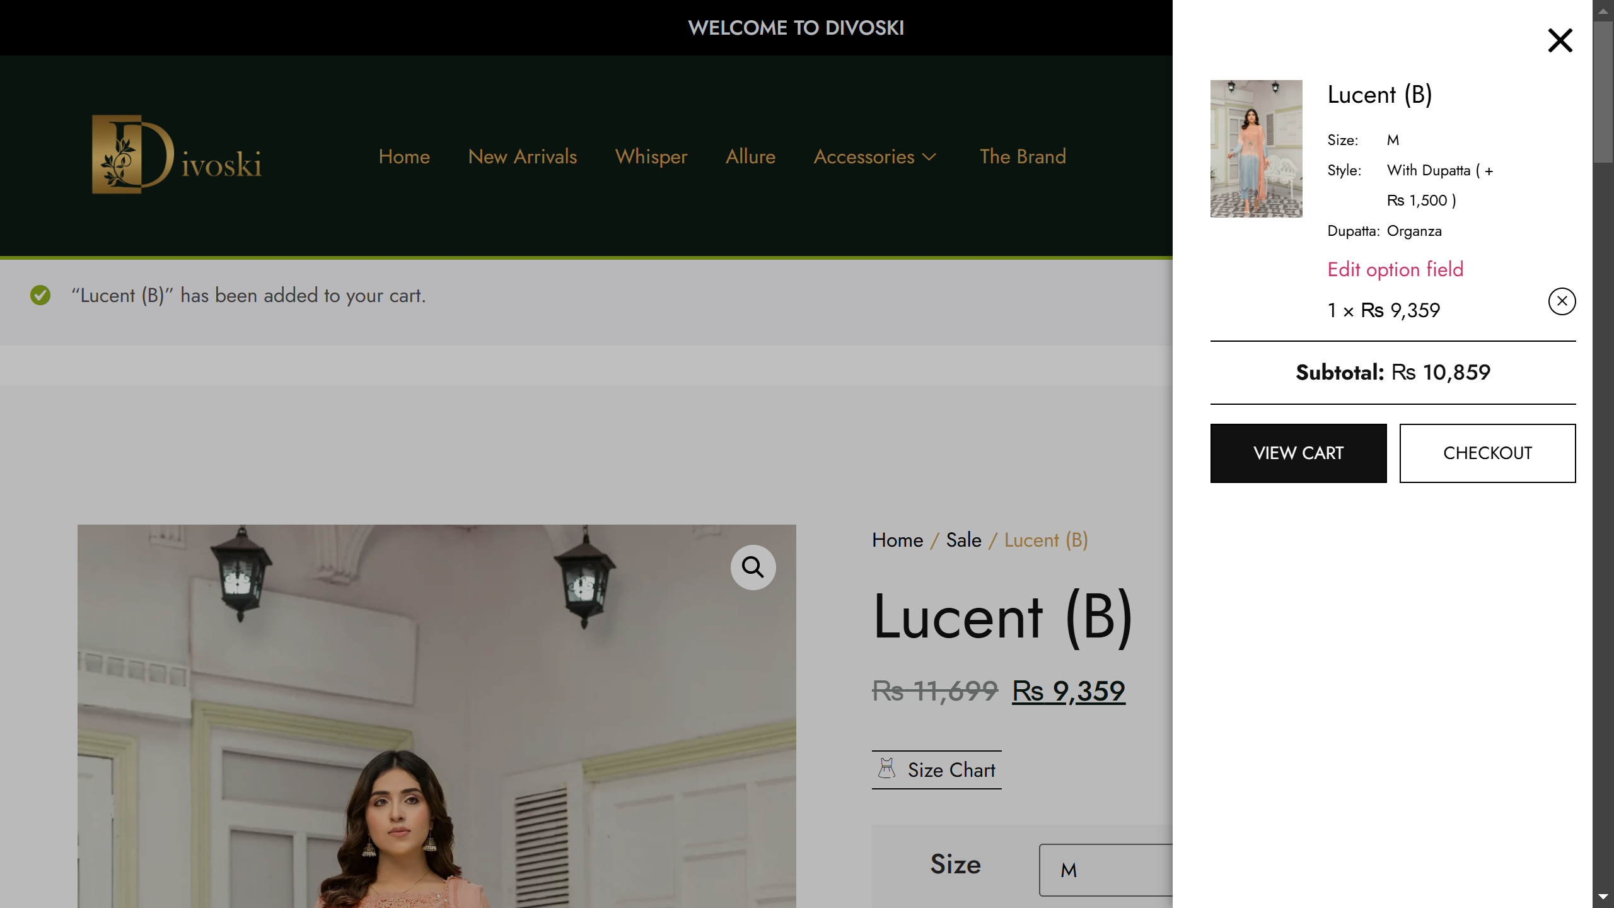
Task: Click the scrollbar up arrow
Action: [x=1603, y=11]
